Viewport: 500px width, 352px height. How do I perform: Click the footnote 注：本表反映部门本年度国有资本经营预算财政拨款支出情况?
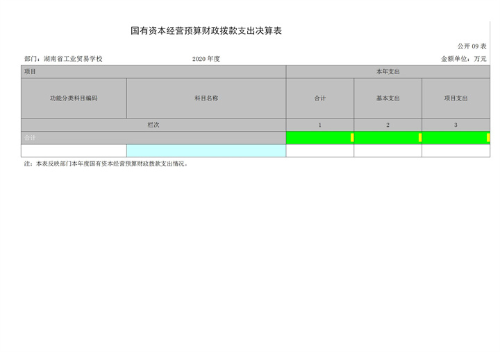pos(106,164)
